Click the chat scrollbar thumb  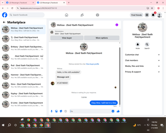click(120, 76)
